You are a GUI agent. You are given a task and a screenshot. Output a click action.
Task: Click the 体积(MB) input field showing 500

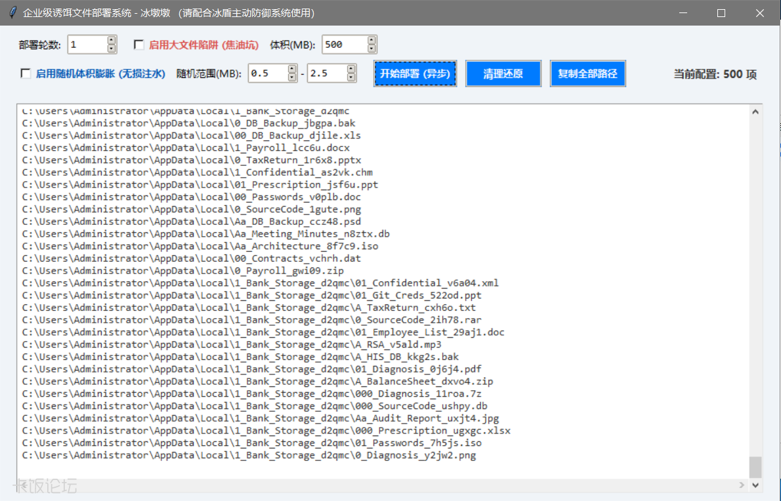pyautogui.click(x=343, y=45)
